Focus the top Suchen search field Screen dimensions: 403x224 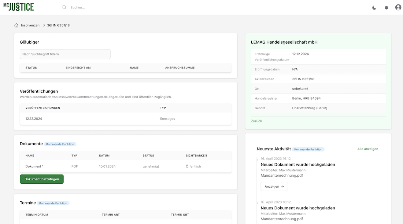(110, 7)
